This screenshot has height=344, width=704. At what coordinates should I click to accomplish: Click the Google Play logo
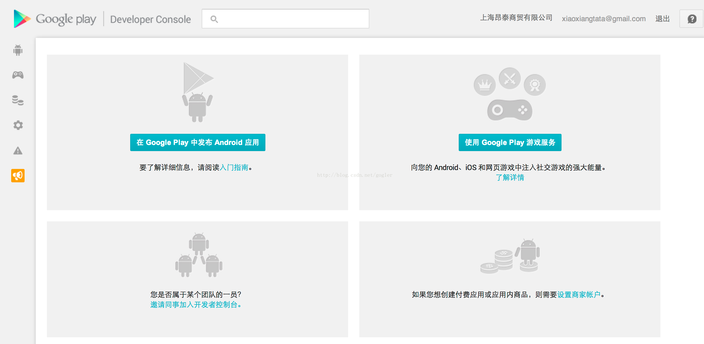55,19
